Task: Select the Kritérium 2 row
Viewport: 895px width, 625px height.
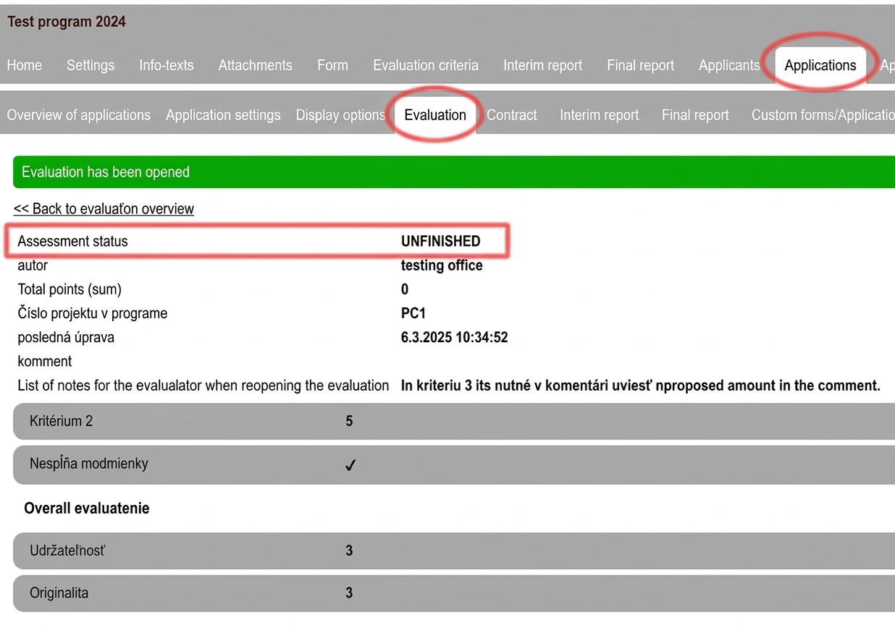Action: point(454,421)
